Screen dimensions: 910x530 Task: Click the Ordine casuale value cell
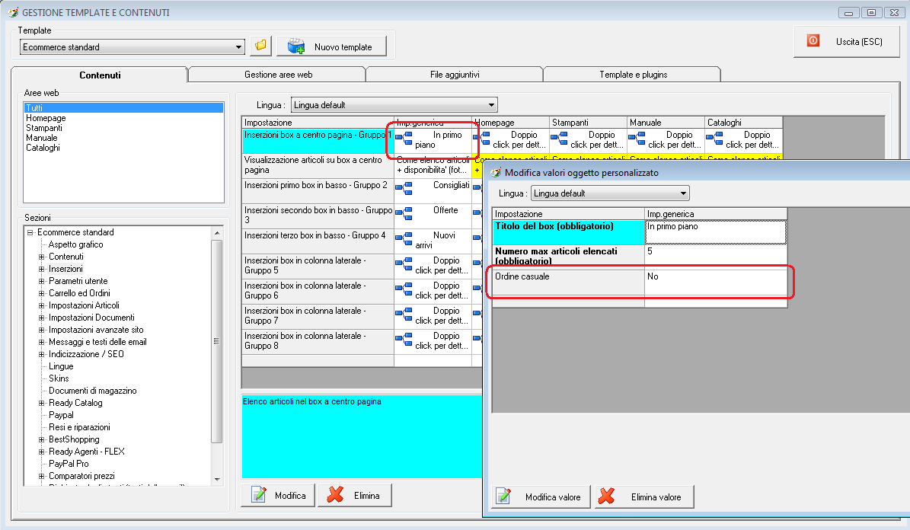[x=714, y=282]
